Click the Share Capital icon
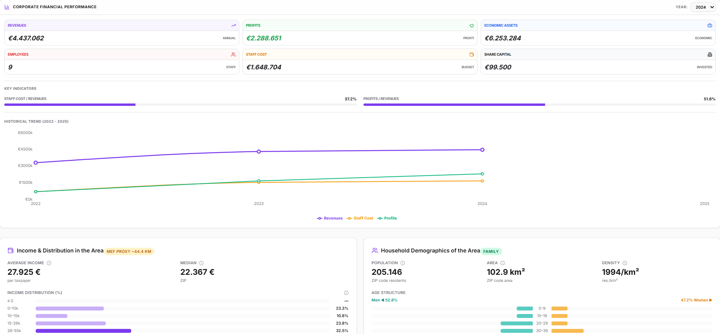Viewport: 720px width, 334px height. tap(710, 54)
